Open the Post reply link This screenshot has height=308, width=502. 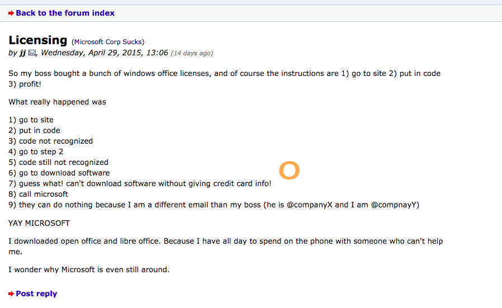(x=36, y=293)
